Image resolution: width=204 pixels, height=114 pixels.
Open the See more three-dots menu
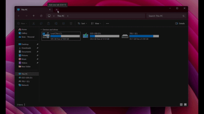click(107, 23)
